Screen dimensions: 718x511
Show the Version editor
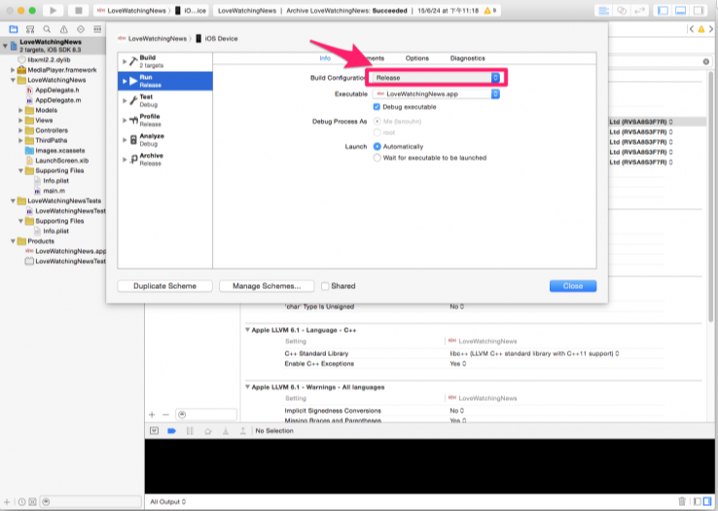click(x=639, y=11)
